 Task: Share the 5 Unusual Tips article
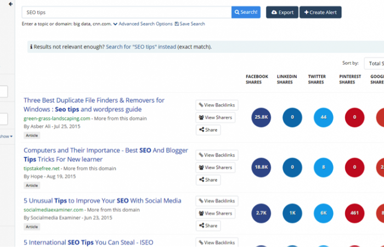(x=208, y=226)
